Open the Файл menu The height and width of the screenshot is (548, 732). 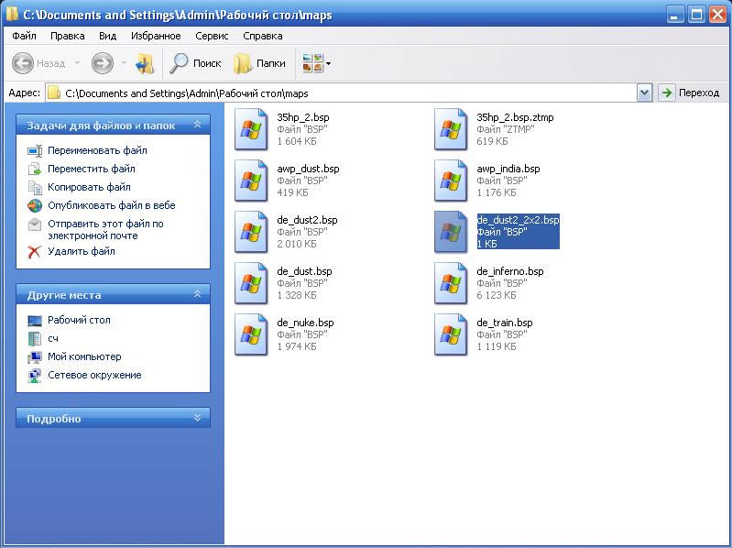point(24,36)
